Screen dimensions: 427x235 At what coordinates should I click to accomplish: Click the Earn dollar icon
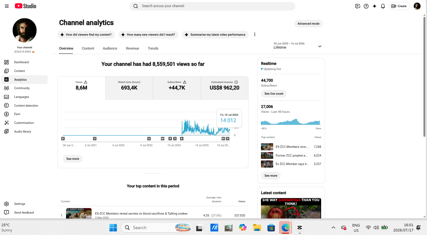pyautogui.click(x=6, y=114)
